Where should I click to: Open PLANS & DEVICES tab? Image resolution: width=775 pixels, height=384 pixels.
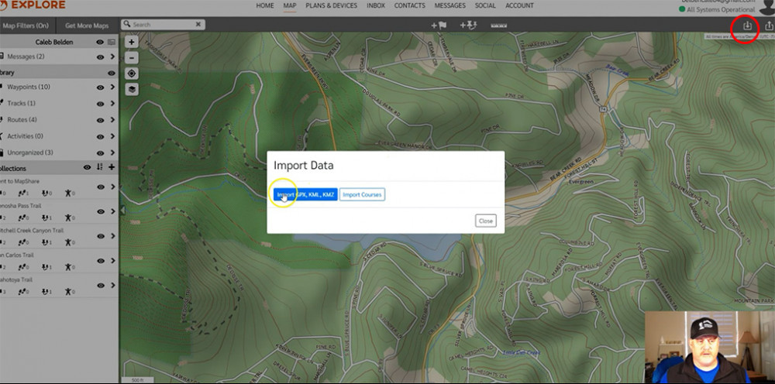pos(331,6)
